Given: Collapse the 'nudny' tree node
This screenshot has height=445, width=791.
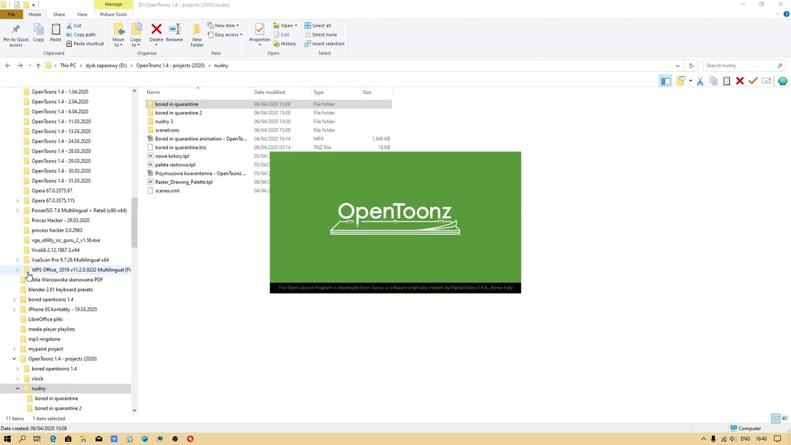Looking at the screenshot, I should (17, 389).
